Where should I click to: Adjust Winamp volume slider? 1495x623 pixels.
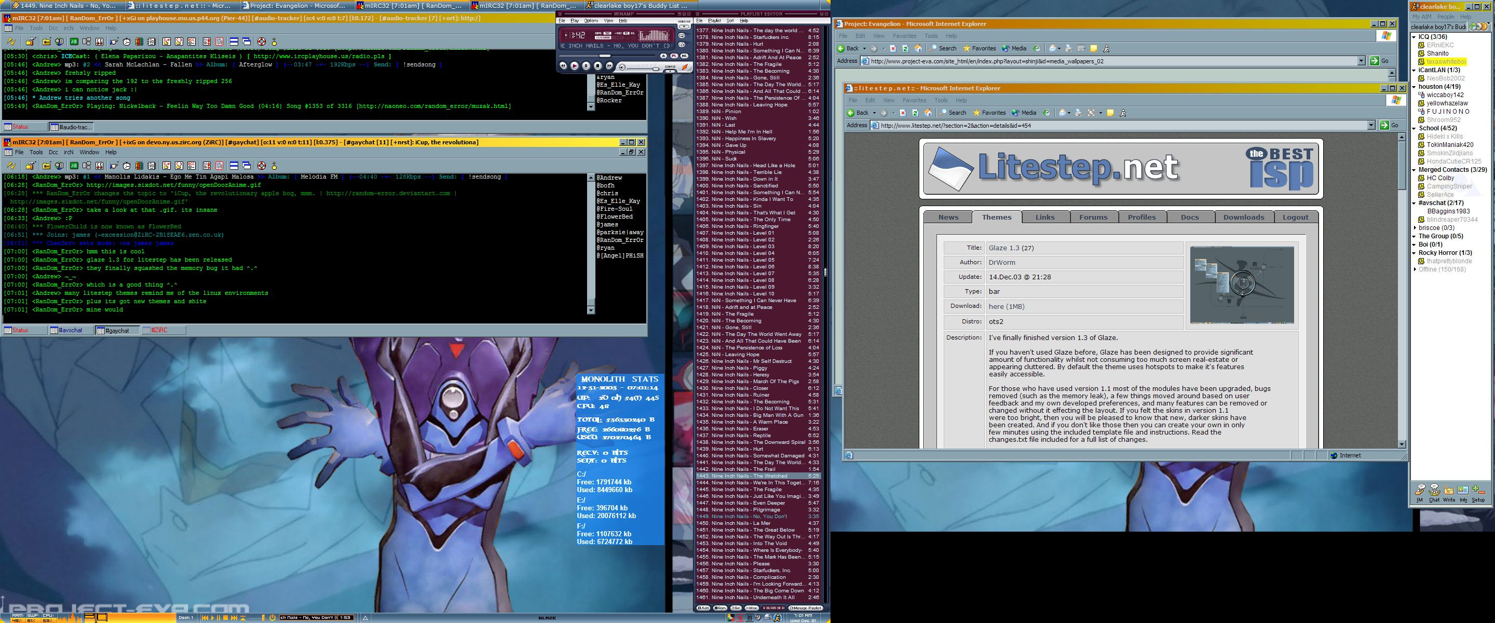[x=656, y=69]
